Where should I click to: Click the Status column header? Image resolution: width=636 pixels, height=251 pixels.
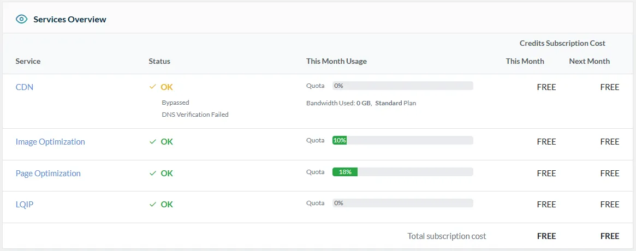click(x=159, y=61)
